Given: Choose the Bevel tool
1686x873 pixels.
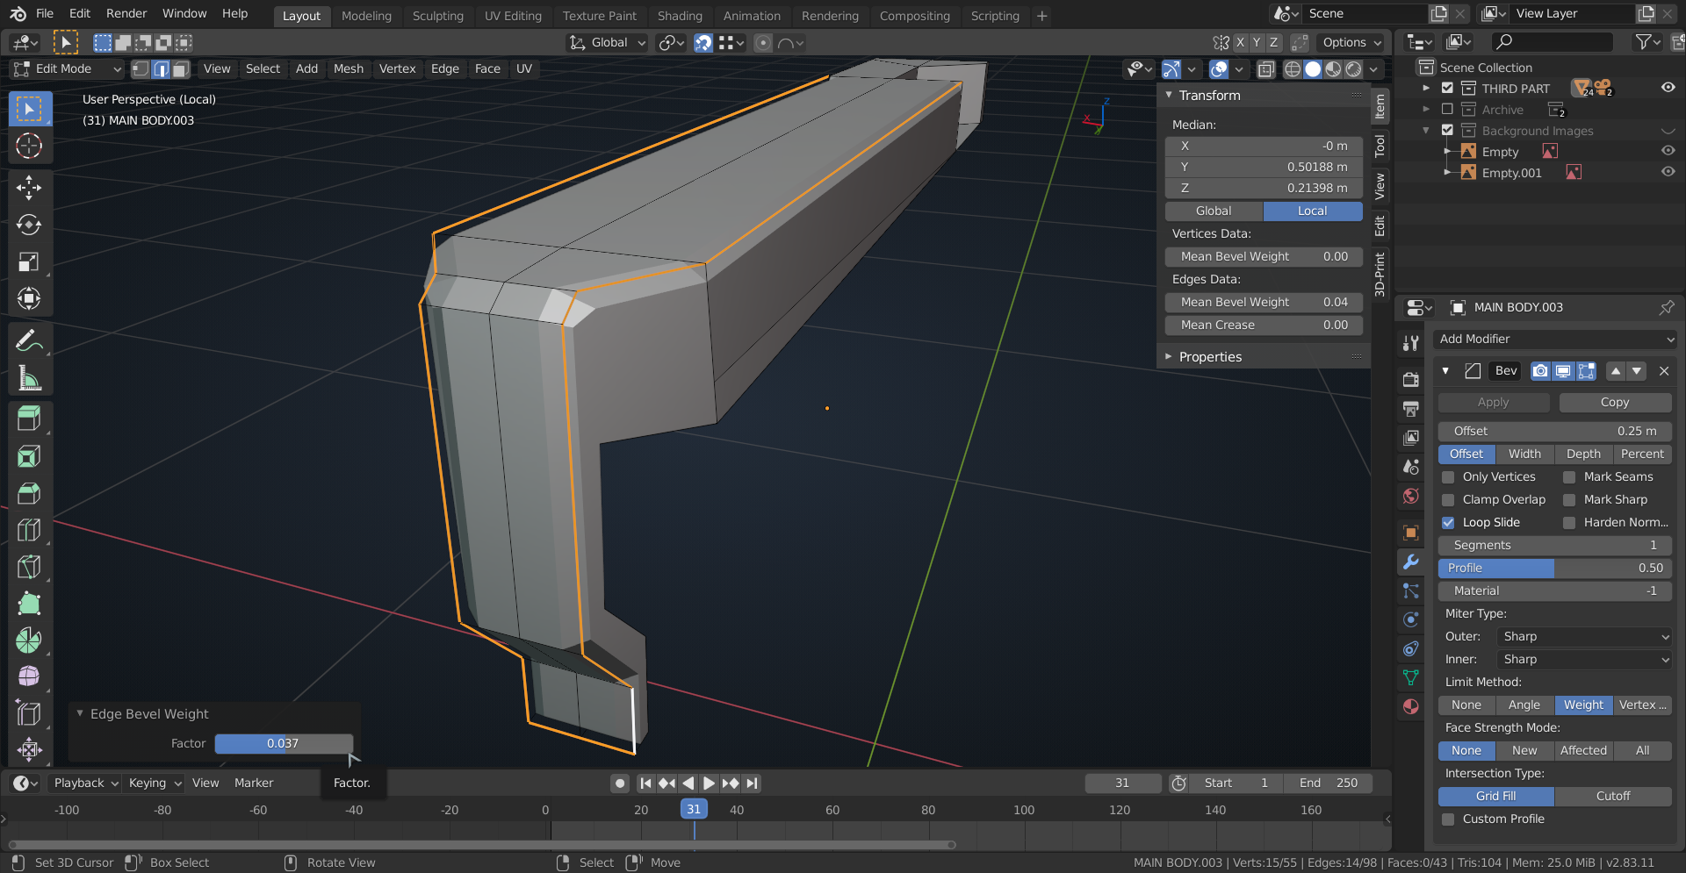Looking at the screenshot, I should pos(29,493).
